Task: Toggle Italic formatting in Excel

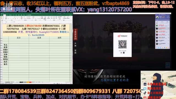Action: coord(7,19)
